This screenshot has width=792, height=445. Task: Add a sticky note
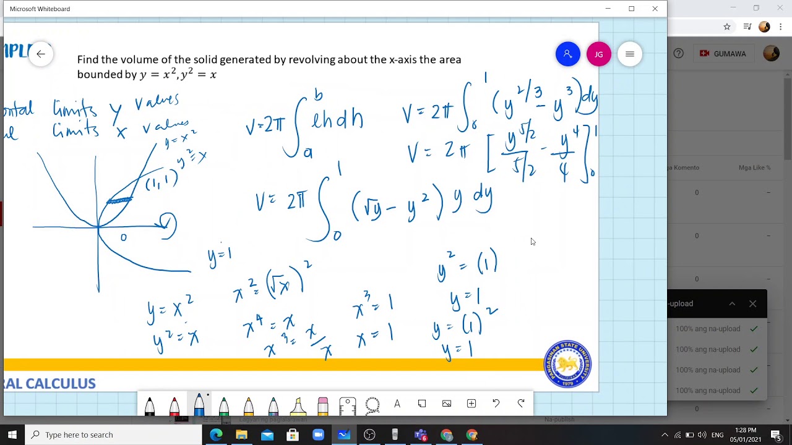(422, 404)
